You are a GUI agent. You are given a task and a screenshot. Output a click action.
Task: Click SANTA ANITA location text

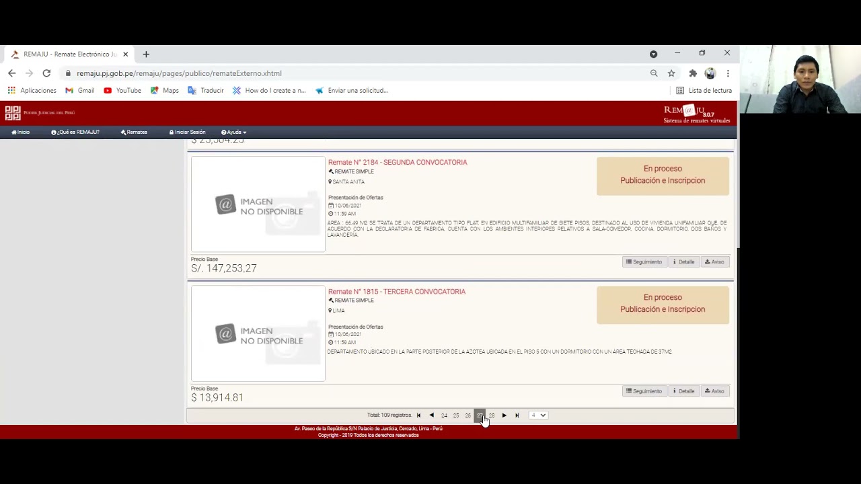(x=348, y=182)
